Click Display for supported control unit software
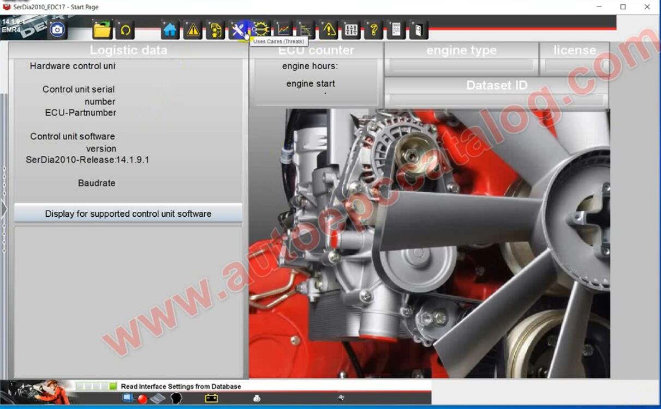The image size is (661, 409). [128, 213]
